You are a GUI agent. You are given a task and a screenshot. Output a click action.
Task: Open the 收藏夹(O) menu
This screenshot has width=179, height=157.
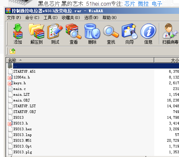pos(71,18)
